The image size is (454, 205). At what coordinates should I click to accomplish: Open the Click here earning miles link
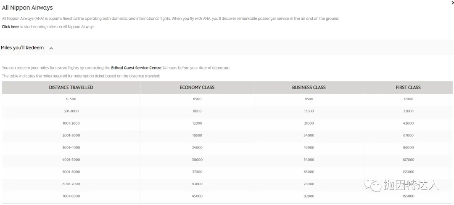[10, 27]
